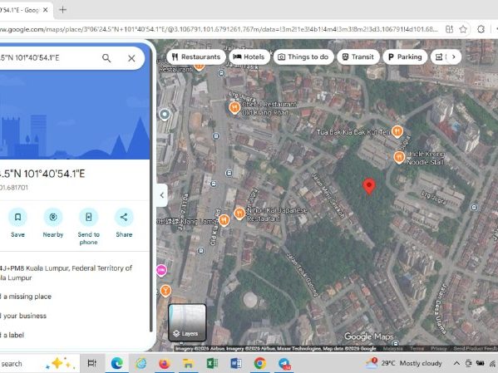Click the grey circular location marker at left
The height and width of the screenshot is (373, 498).
[x=165, y=115]
